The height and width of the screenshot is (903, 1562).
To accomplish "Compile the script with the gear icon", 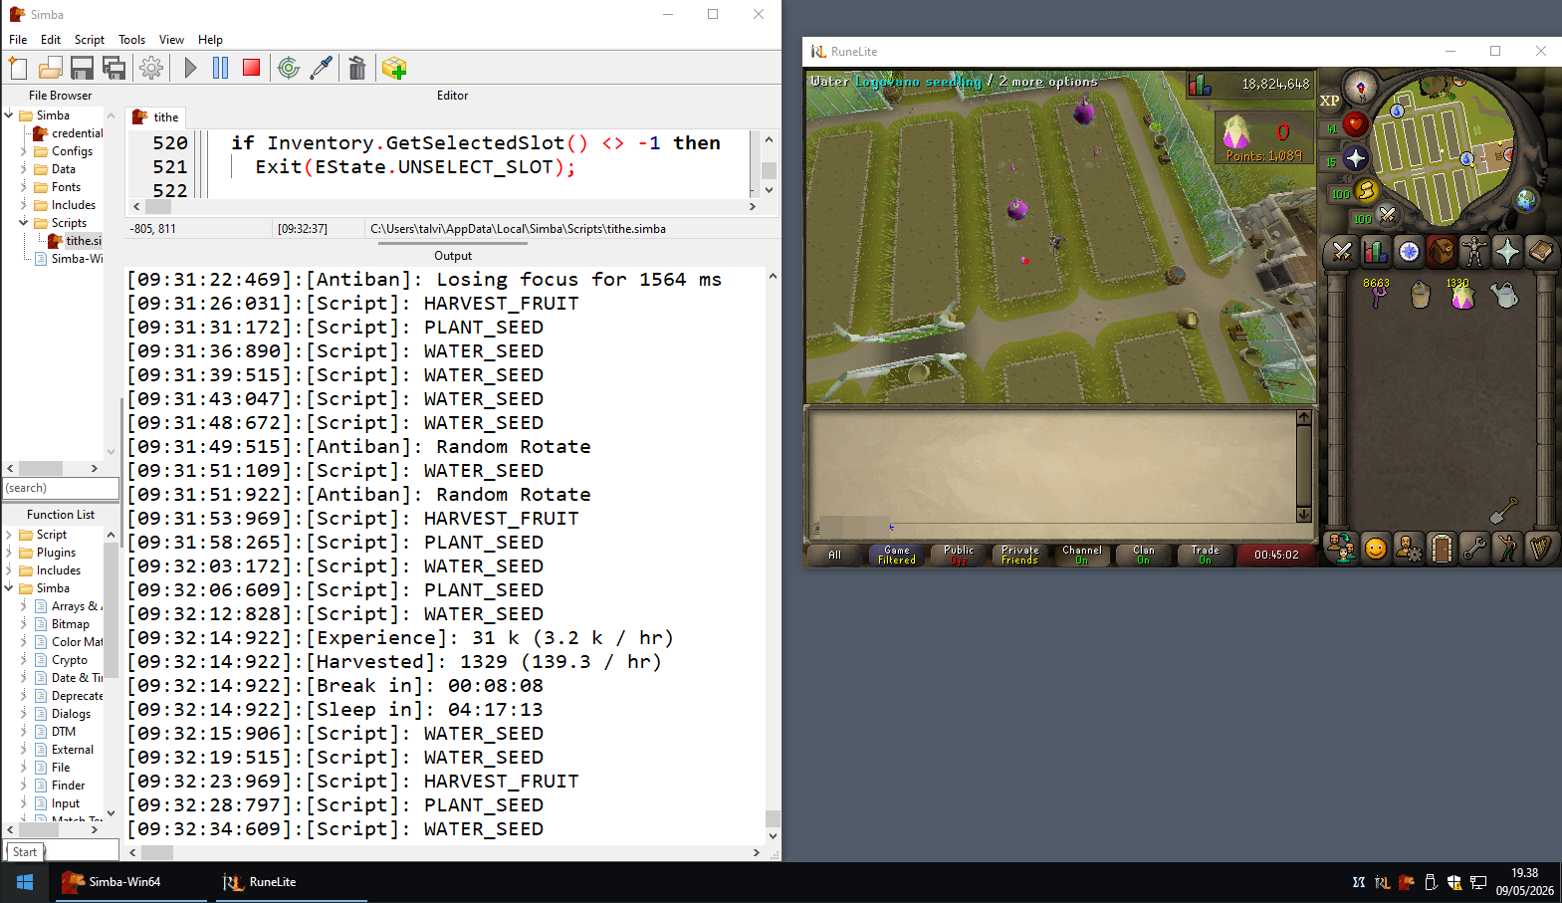I will (151, 68).
